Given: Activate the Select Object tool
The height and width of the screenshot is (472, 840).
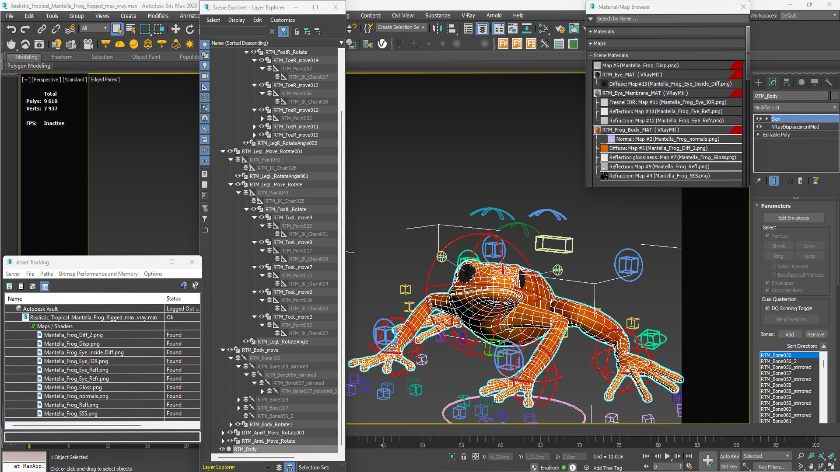Looking at the screenshot, I should pyautogui.click(x=117, y=29).
